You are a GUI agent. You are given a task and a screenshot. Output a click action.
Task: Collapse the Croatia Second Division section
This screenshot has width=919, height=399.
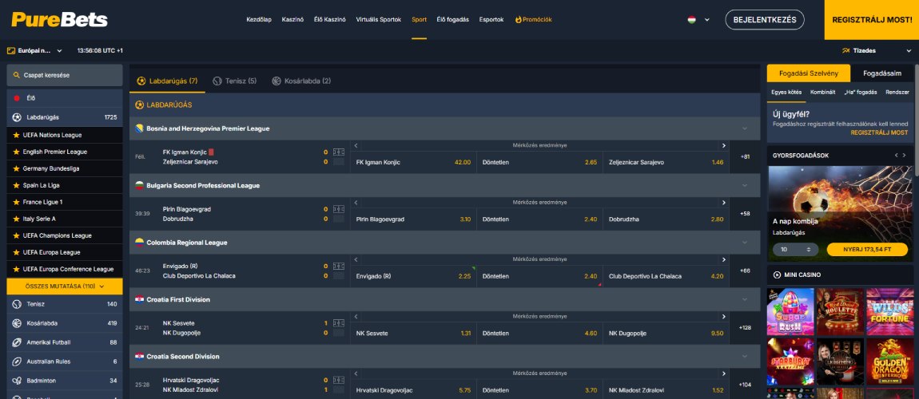[745, 356]
